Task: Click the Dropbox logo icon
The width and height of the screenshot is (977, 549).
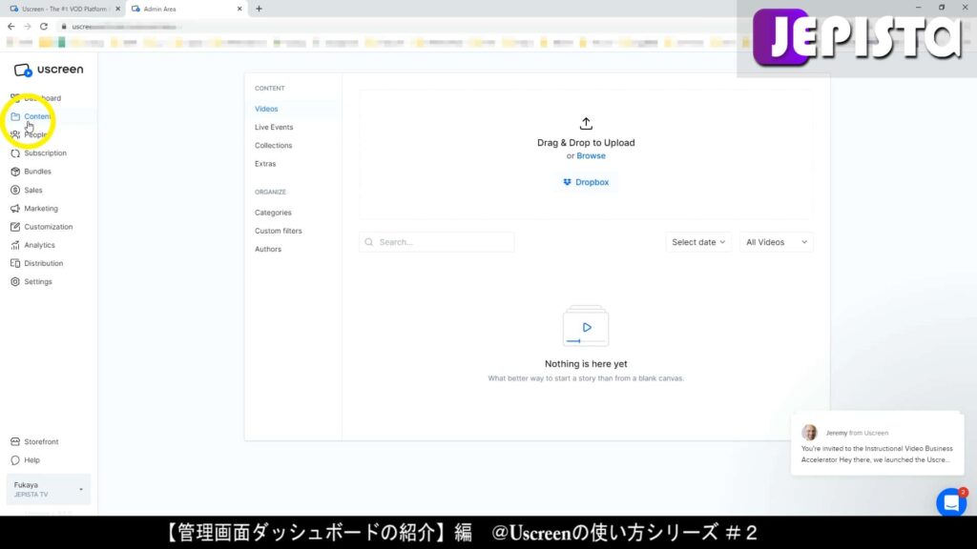Action: coord(567,182)
